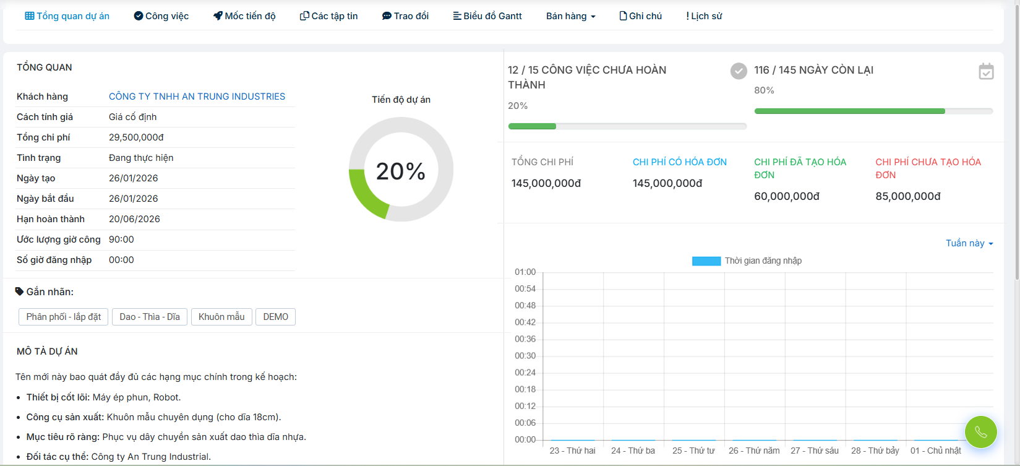The image size is (1020, 466).
Task: Click the green phone call button
Action: (980, 431)
